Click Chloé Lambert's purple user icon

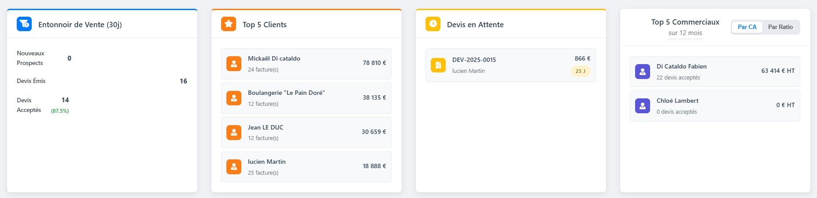click(643, 106)
